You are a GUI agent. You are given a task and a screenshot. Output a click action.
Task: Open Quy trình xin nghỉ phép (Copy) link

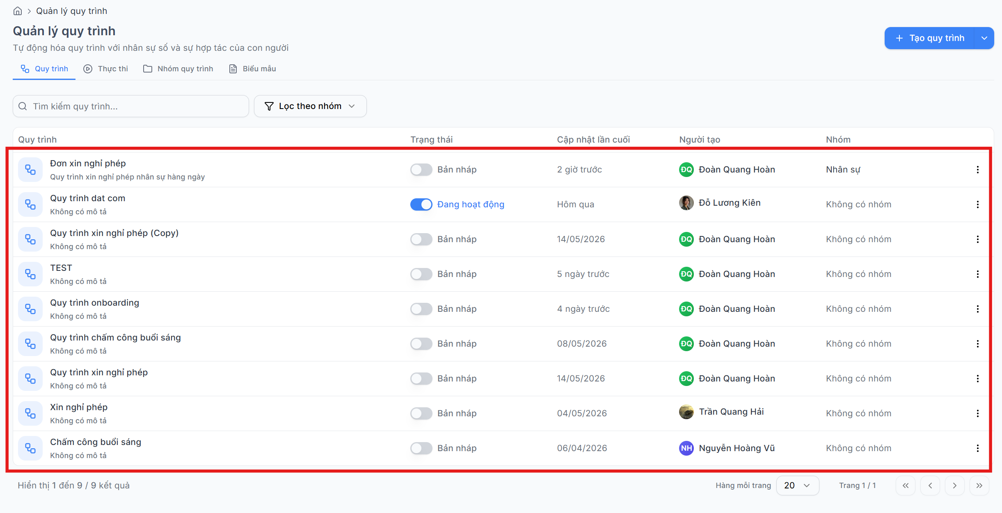(x=114, y=233)
